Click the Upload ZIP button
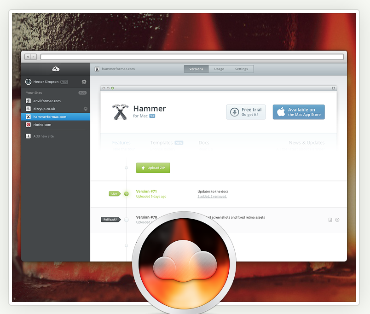This screenshot has width=370, height=314. point(153,168)
